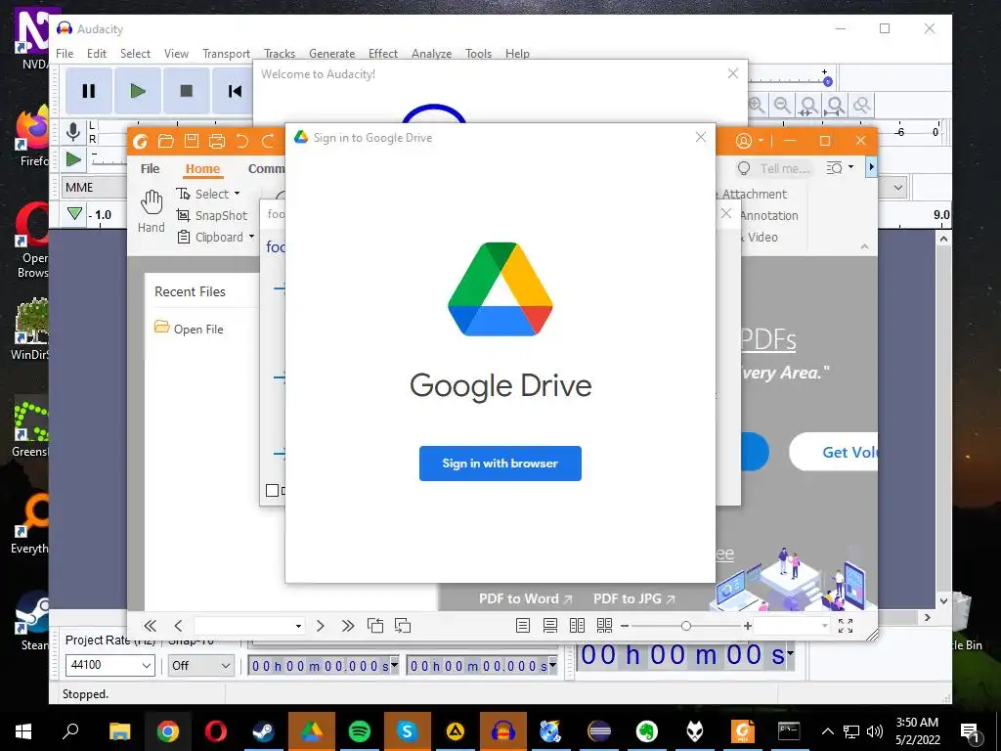Click the Foxit zoom-in plus button

[x=747, y=626]
